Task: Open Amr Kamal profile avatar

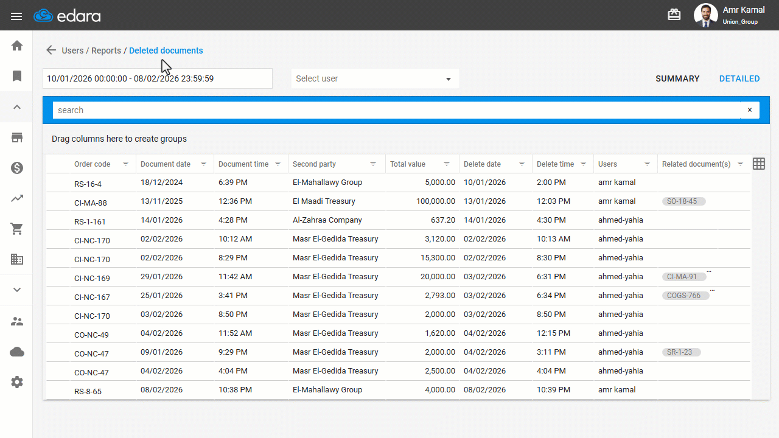Action: click(x=706, y=15)
